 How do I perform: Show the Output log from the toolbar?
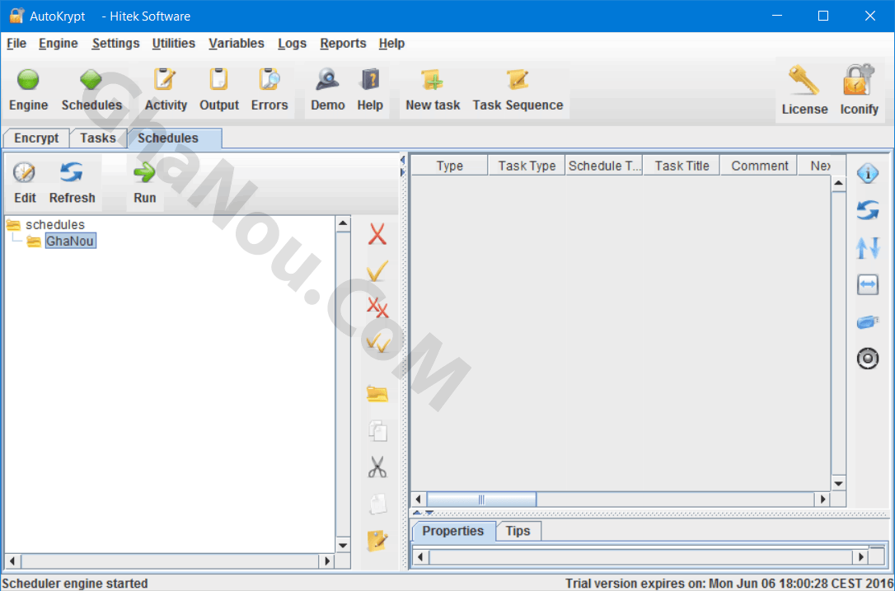(218, 80)
